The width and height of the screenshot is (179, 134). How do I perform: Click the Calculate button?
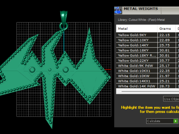pyautogui.click(x=162, y=121)
